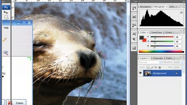Image resolution: width=187 pixels, height=105 pixels.
Task: Click the Fill value field
Action: (x=177, y=67)
